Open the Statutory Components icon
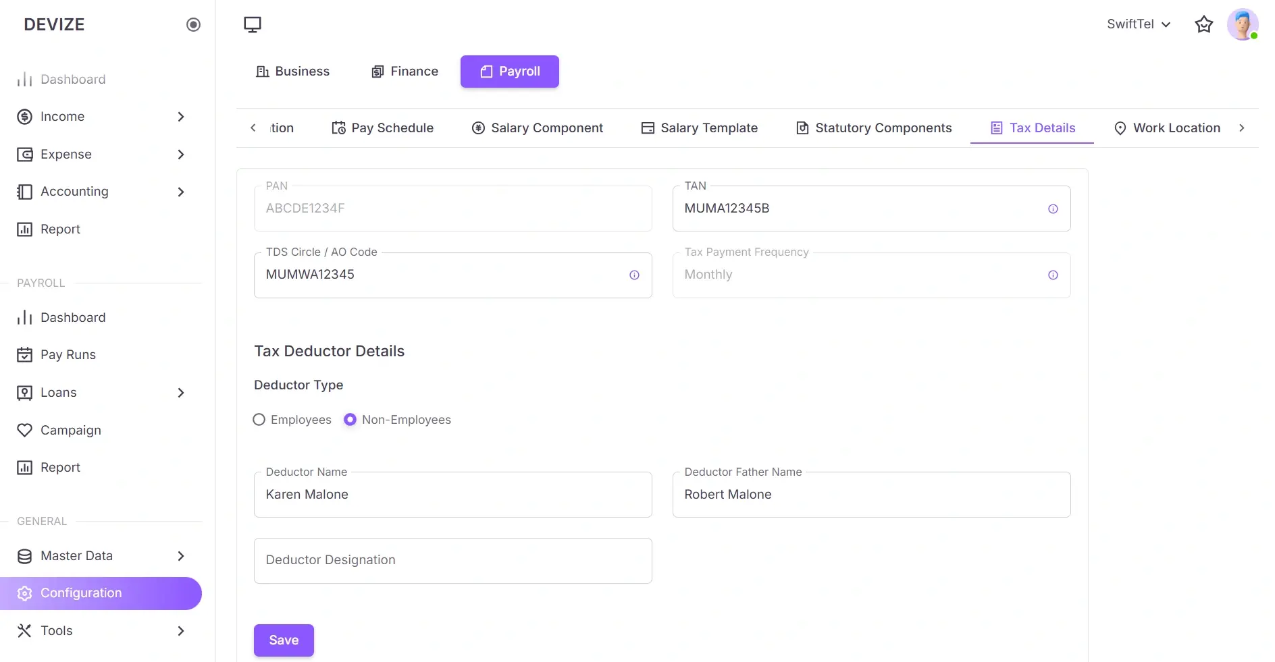Viewport: 1275px width, 662px height. point(801,128)
